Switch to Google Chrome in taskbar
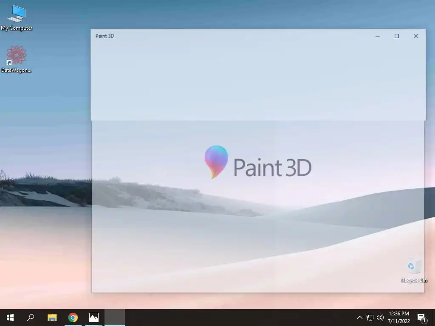 point(73,318)
